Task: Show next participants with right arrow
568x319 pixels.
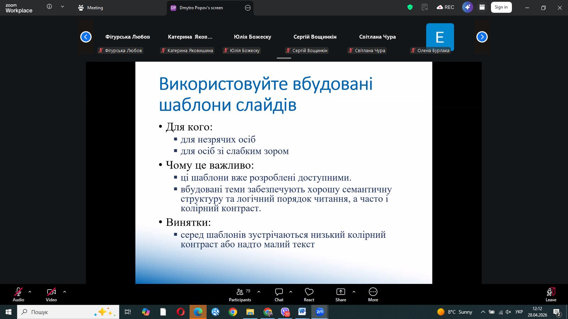Action: (482, 37)
